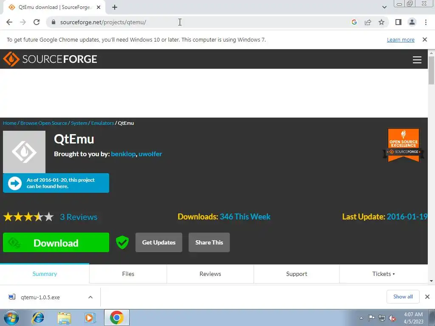Switch to the Reviews tab
Image resolution: width=435 pixels, height=326 pixels.
210,274
